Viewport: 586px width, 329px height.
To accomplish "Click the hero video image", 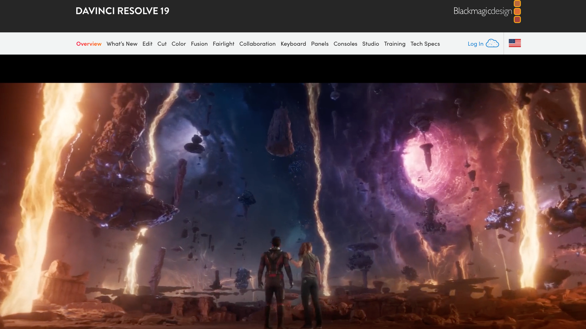I will pos(293,205).
